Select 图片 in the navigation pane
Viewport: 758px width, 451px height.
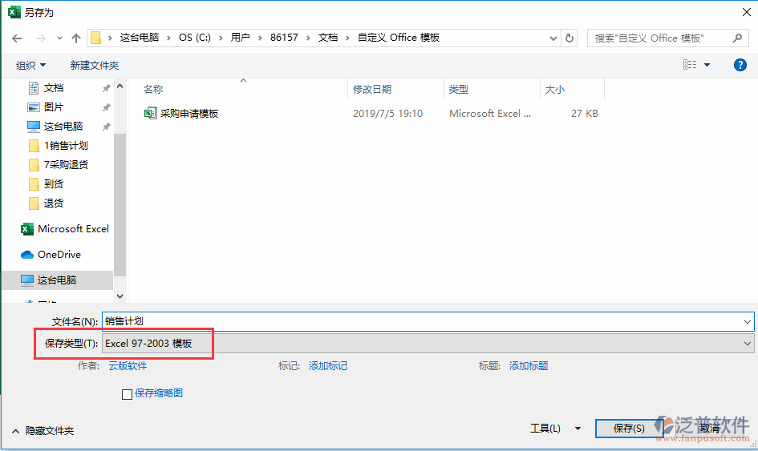point(54,107)
